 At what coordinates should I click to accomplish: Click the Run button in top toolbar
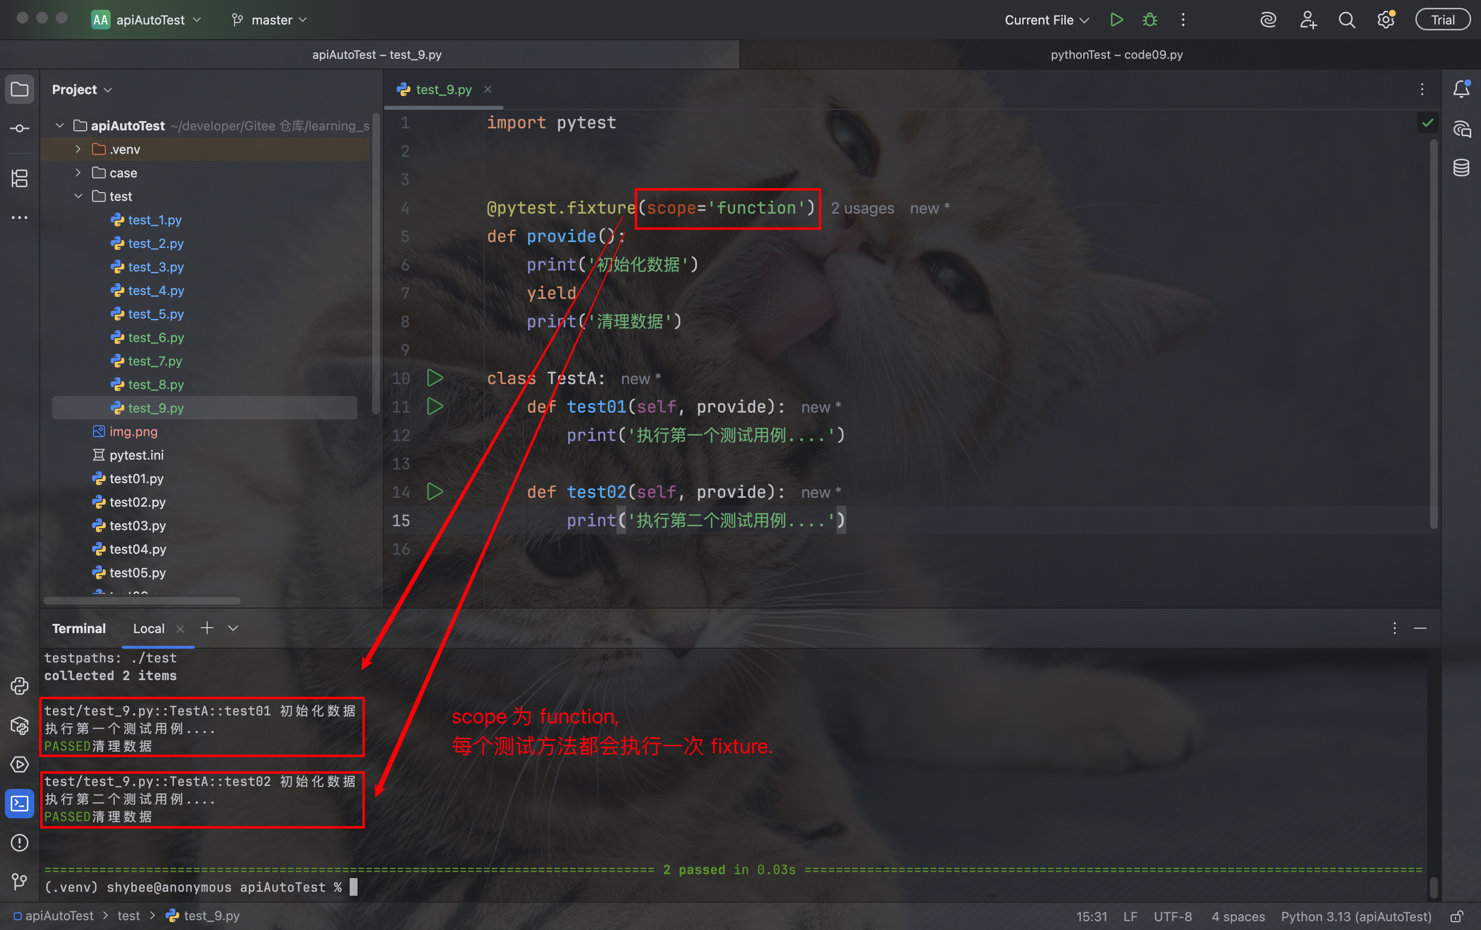[x=1117, y=20]
